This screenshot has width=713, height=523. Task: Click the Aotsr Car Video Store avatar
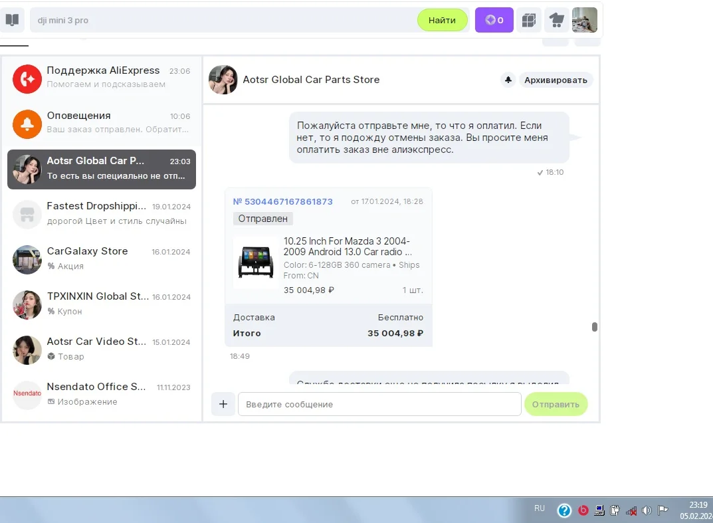tap(27, 350)
